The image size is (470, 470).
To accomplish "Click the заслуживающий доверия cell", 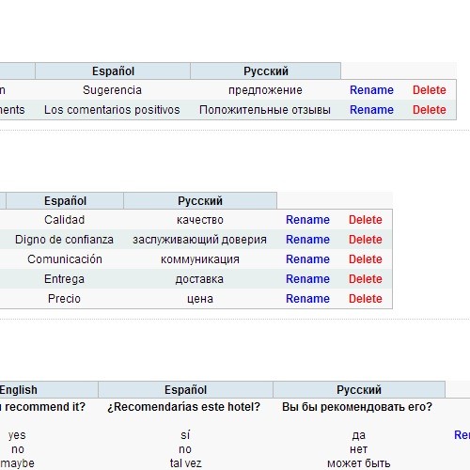I will coord(199,240).
